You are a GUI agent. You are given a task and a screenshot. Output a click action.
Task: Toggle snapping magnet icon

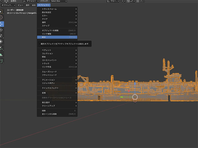[x=128, y=1]
